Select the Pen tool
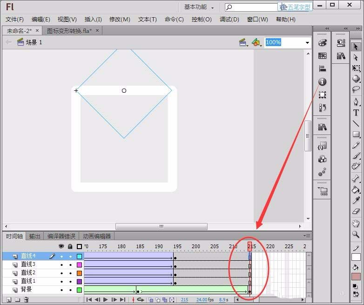 356,102
